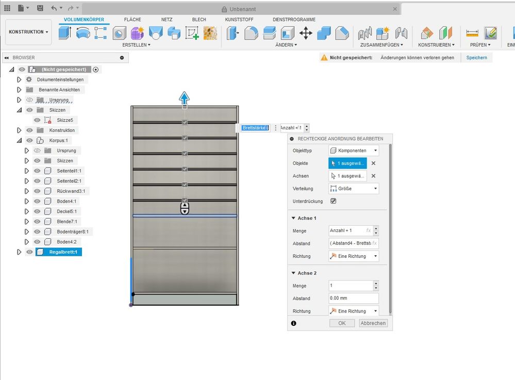
Task: Switch to the KUNSTSTOFF tab
Action: (x=239, y=20)
